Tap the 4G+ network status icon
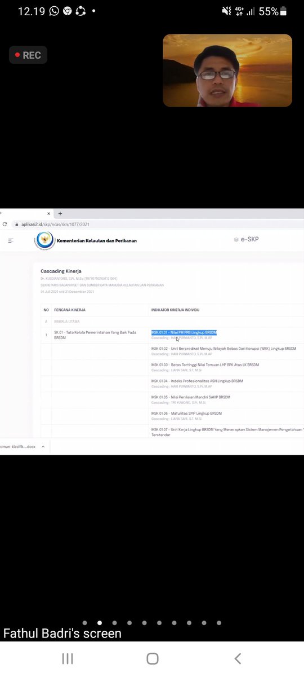 pos(239,11)
